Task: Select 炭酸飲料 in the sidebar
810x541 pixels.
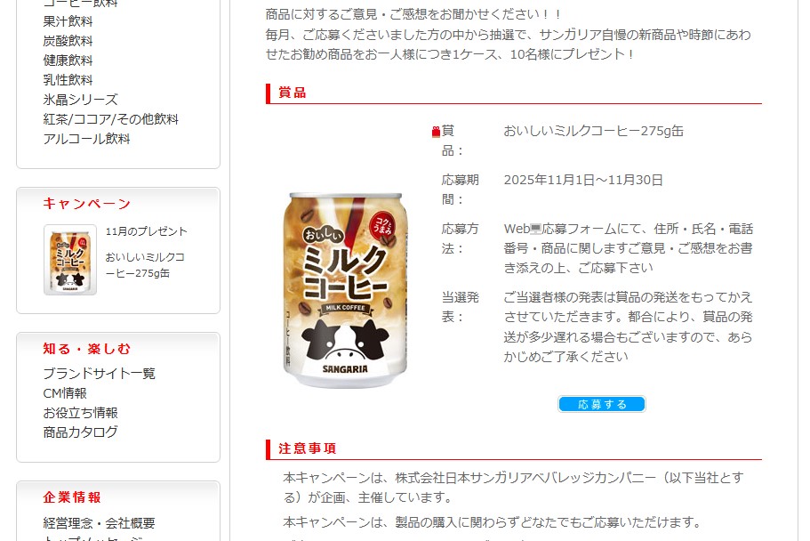Action: tap(68, 41)
